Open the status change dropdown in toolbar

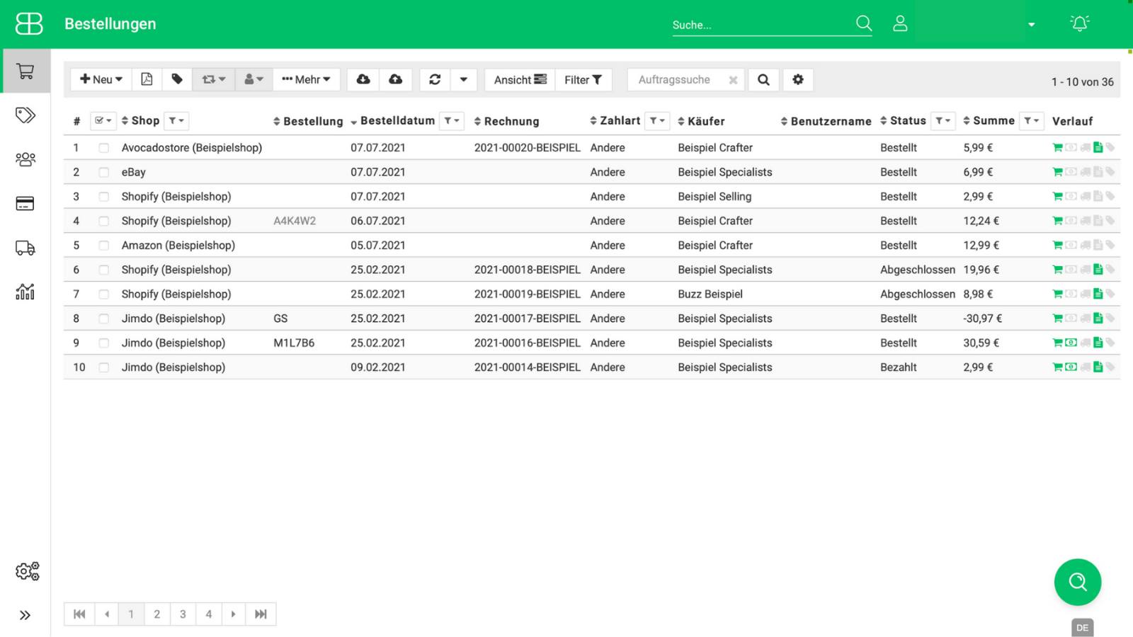click(213, 79)
